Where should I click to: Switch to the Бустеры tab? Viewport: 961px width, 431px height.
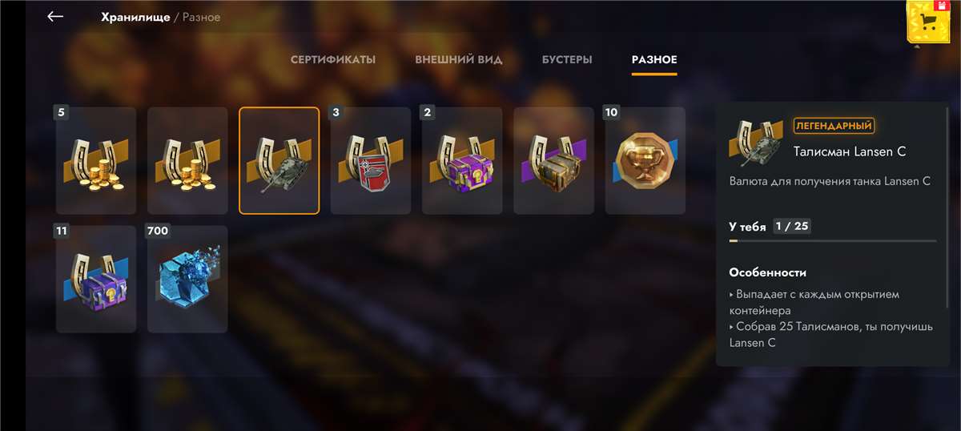(567, 60)
